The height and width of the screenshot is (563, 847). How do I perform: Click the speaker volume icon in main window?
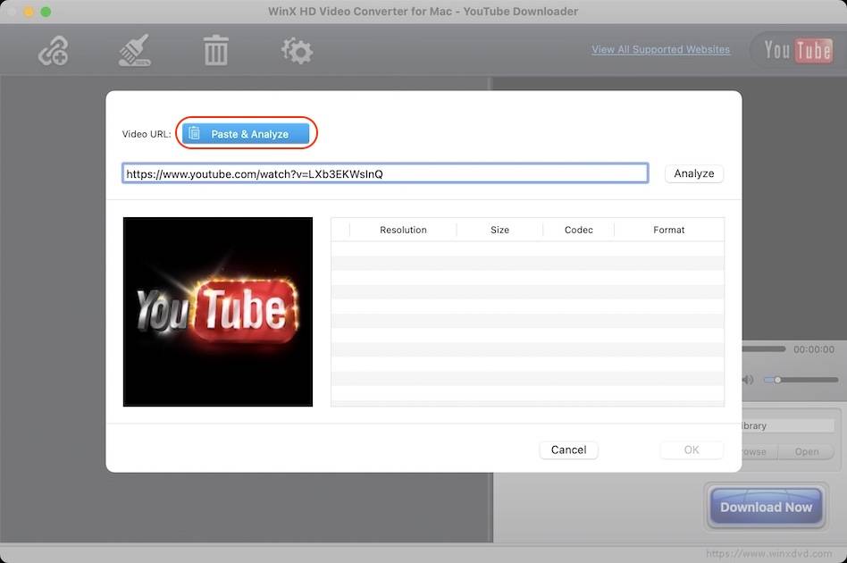(748, 380)
